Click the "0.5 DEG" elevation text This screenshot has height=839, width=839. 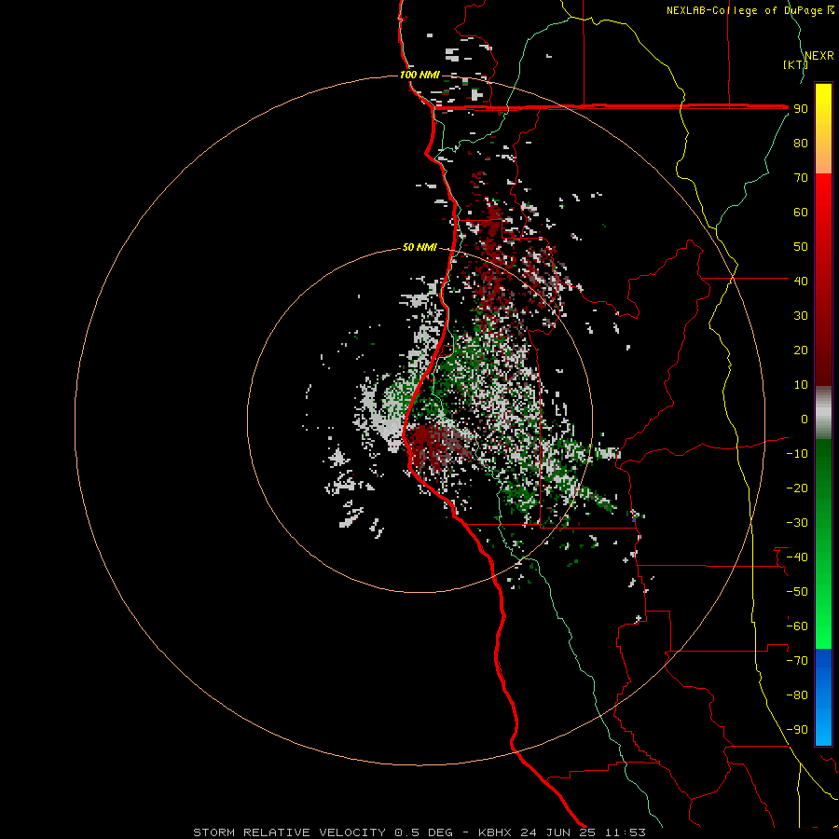coord(423,832)
